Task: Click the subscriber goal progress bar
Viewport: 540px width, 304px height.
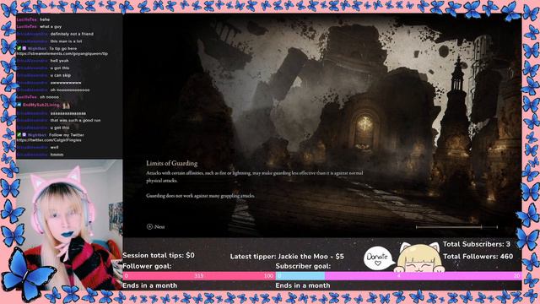Action: [x=398, y=276]
